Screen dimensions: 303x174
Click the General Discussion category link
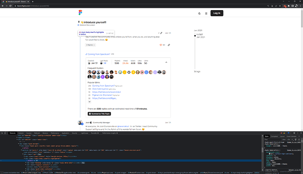[x=87, y=25]
